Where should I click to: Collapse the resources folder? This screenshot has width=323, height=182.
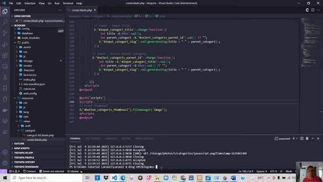point(27,98)
